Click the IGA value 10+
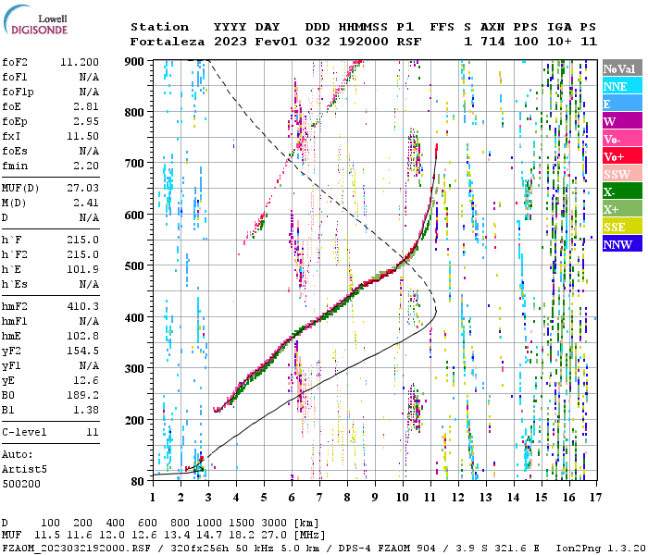The height and width of the screenshot is (555, 648). pyautogui.click(x=559, y=42)
